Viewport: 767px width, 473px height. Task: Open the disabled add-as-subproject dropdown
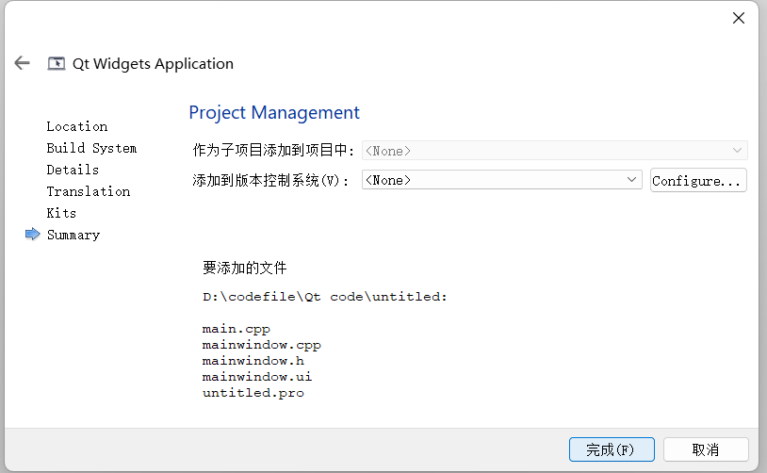coord(555,150)
